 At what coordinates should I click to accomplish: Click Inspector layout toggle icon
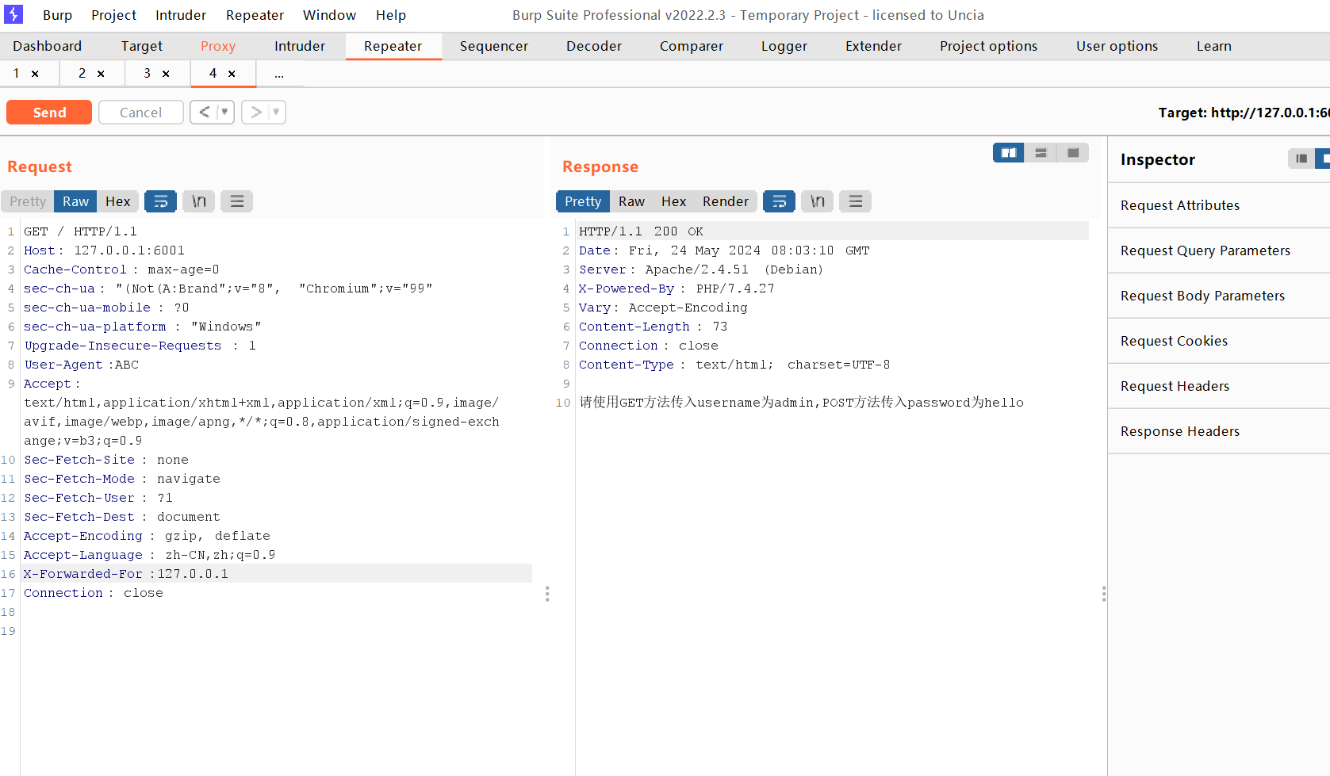pyautogui.click(x=1301, y=159)
